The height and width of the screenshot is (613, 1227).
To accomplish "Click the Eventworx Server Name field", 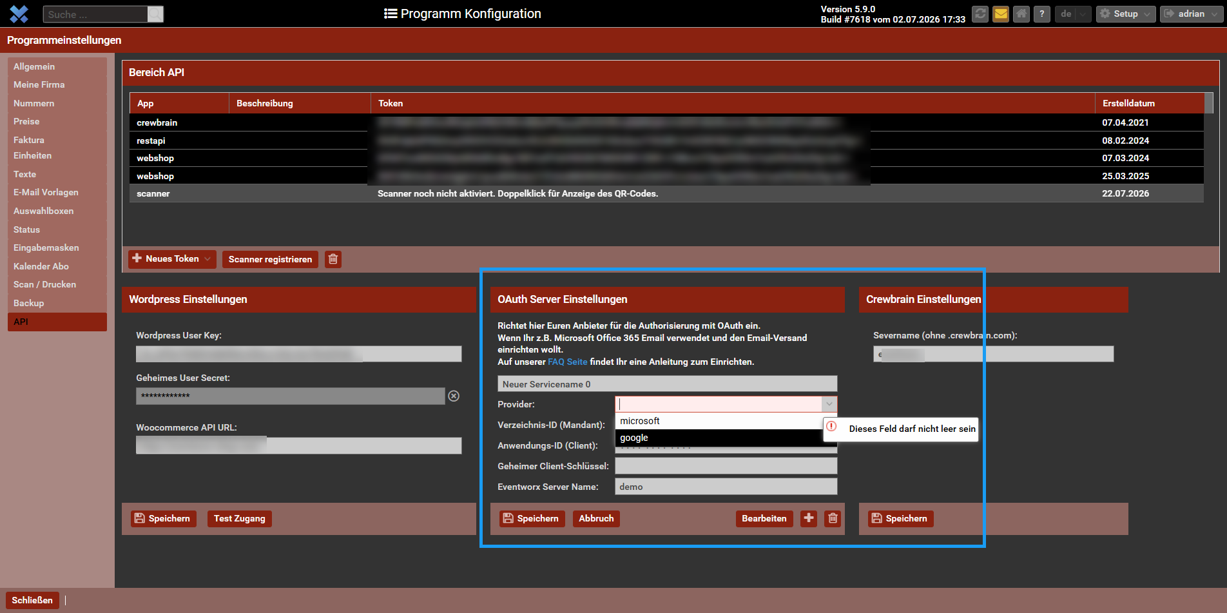I will tap(726, 487).
